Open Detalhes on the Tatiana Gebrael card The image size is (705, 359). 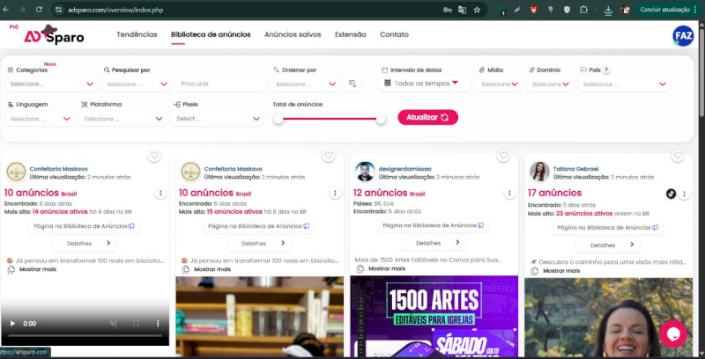(608, 245)
